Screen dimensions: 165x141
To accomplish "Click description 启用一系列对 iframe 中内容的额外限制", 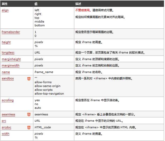I will 104,78.
